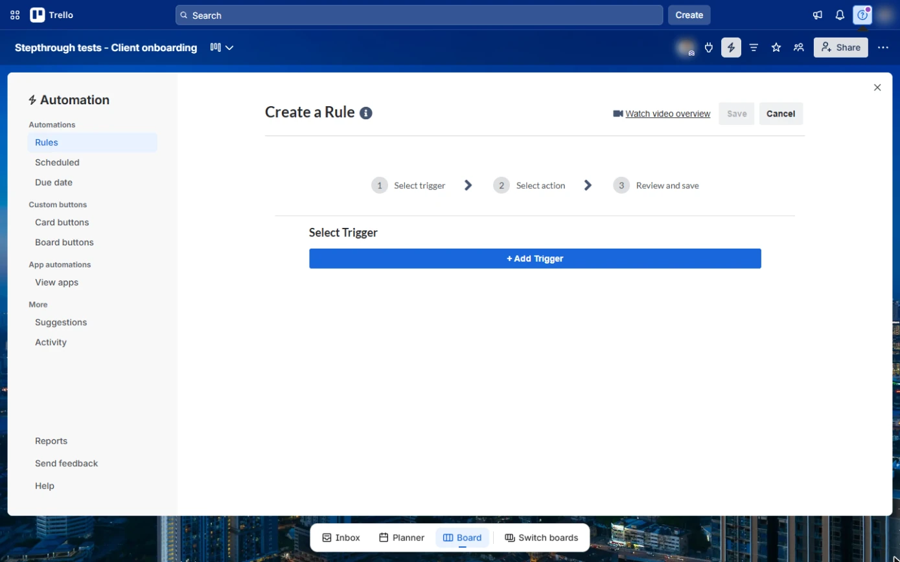
Task: Select the Board tab
Action: coord(462,537)
